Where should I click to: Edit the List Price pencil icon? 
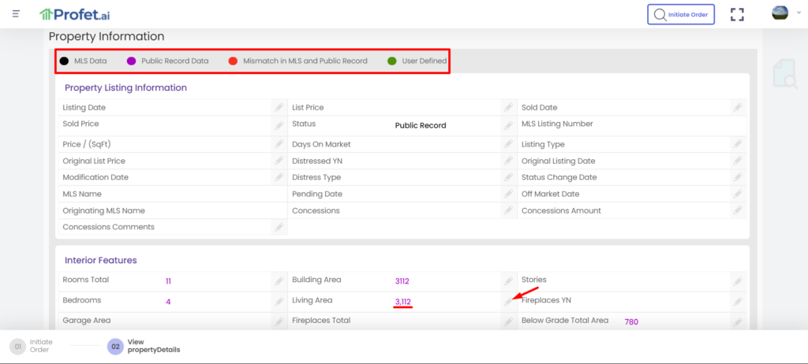(x=508, y=107)
